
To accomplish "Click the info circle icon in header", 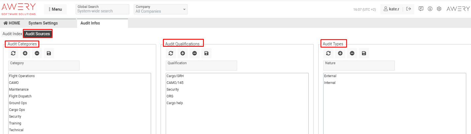I will [x=430, y=9].
